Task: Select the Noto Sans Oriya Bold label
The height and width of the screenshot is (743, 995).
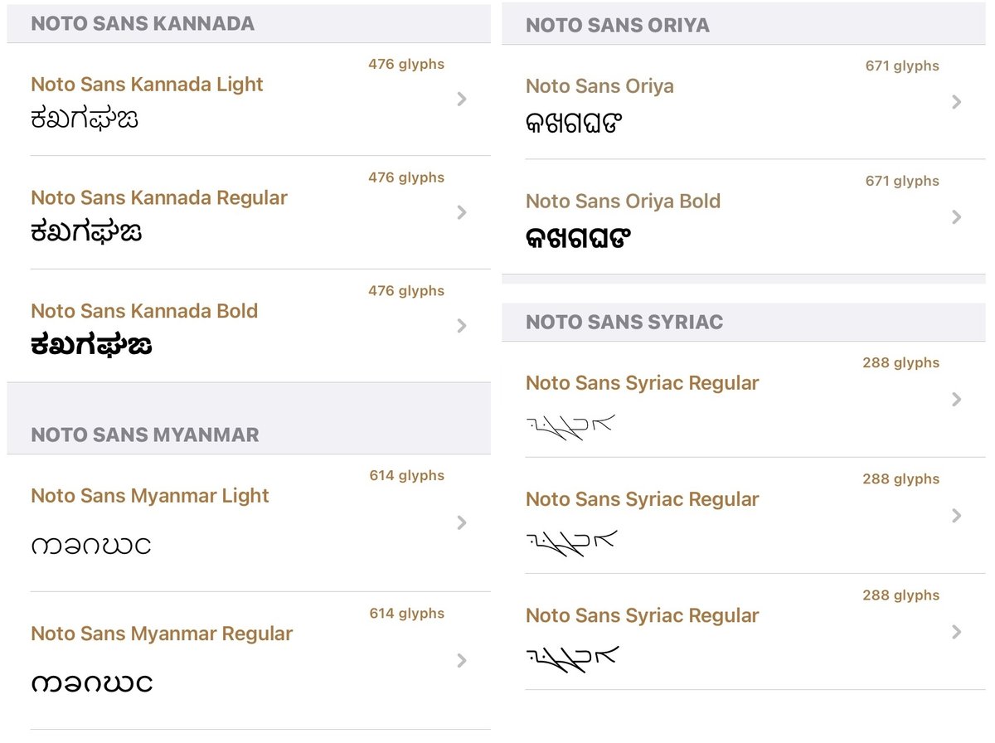Action: coord(623,202)
